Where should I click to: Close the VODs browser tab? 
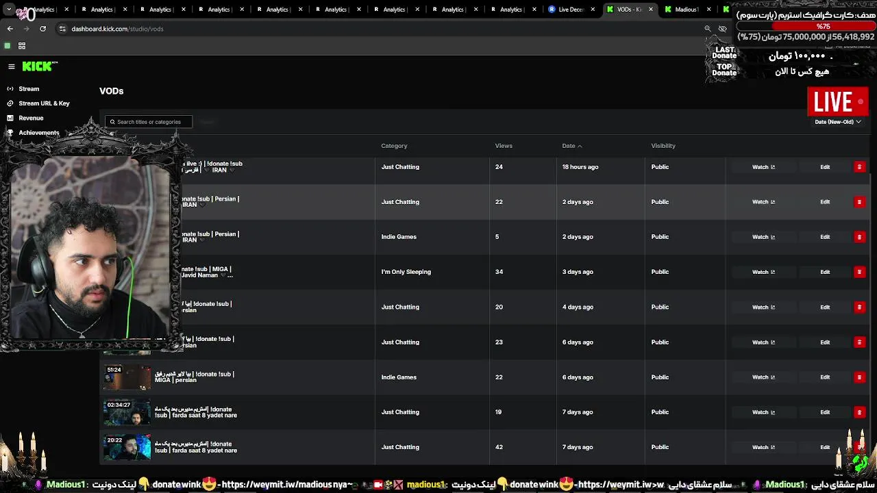(x=651, y=10)
